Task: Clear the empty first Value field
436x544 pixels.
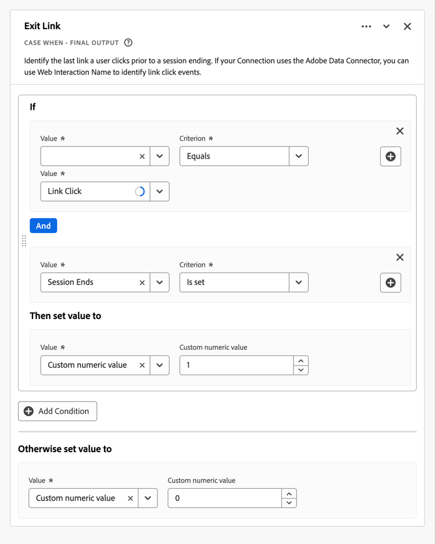Action: point(142,156)
